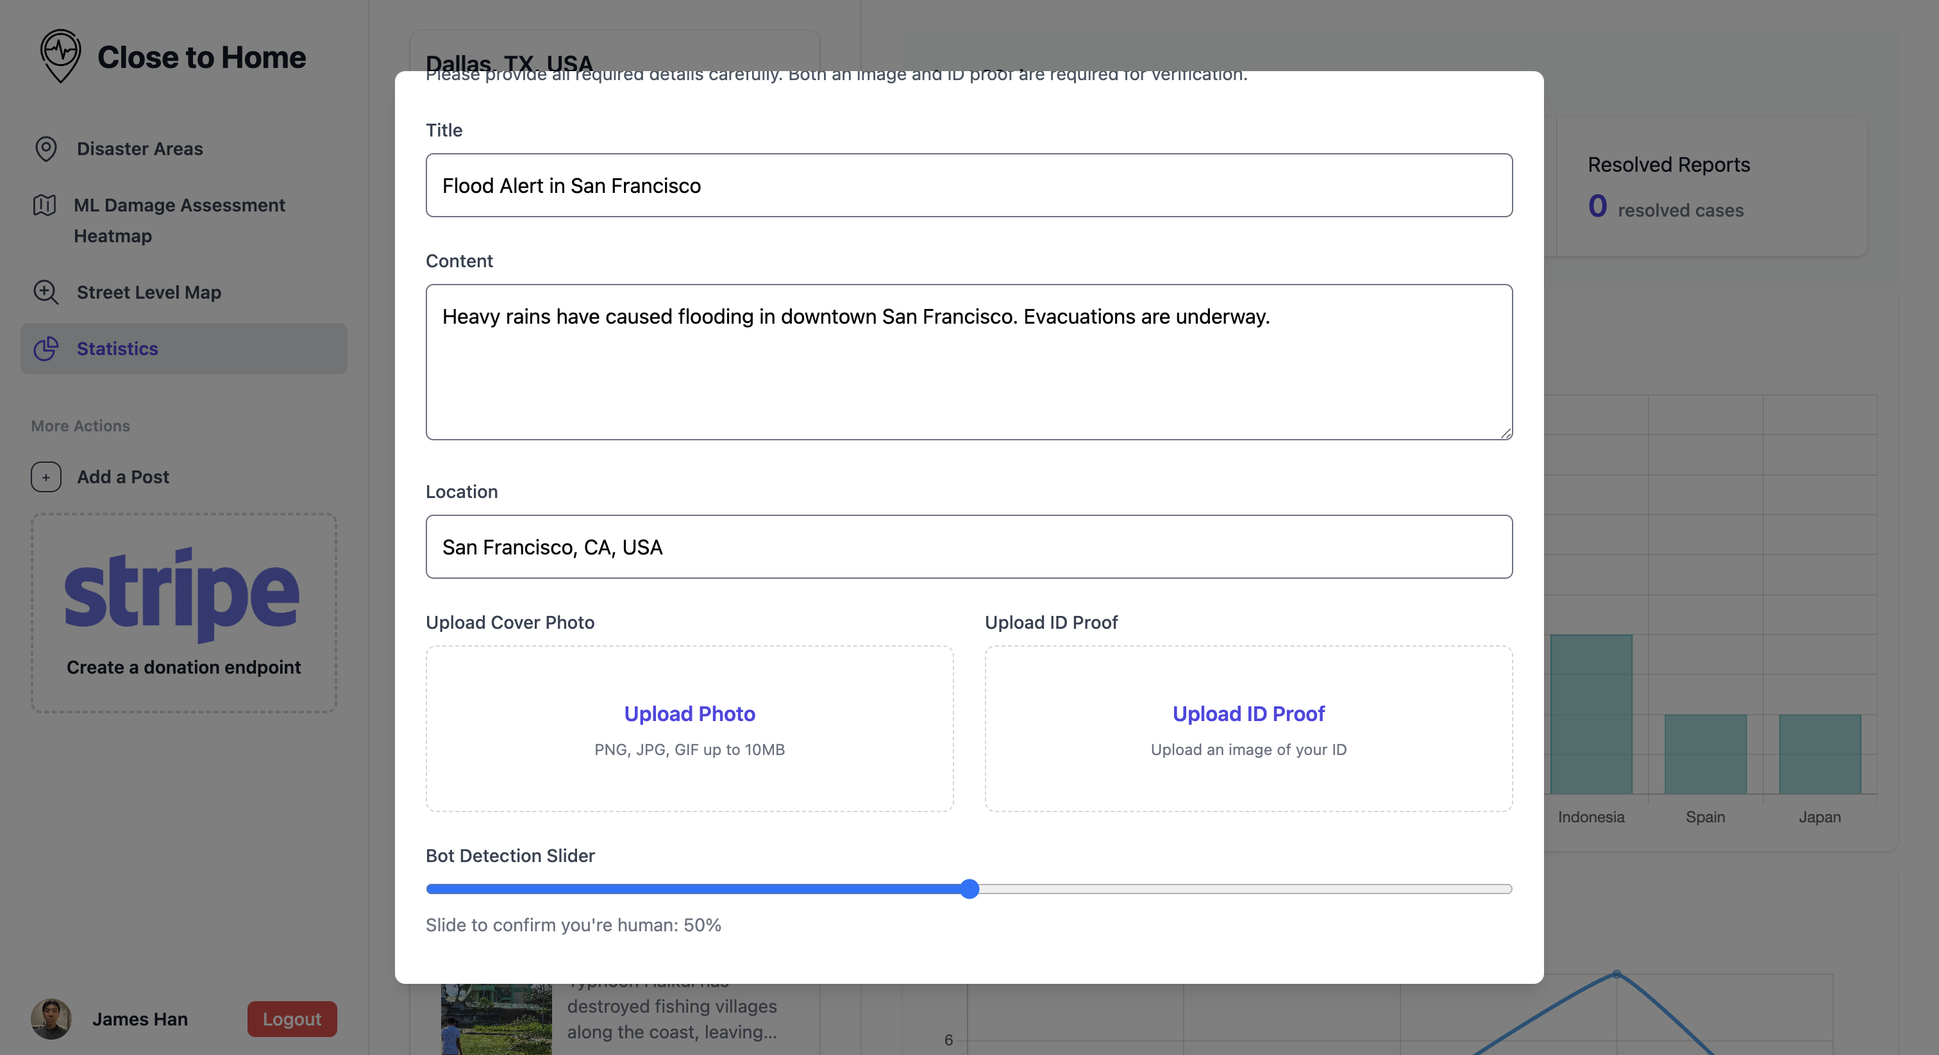Select the Statistics sidebar item
The image size is (1939, 1055).
tap(117, 349)
